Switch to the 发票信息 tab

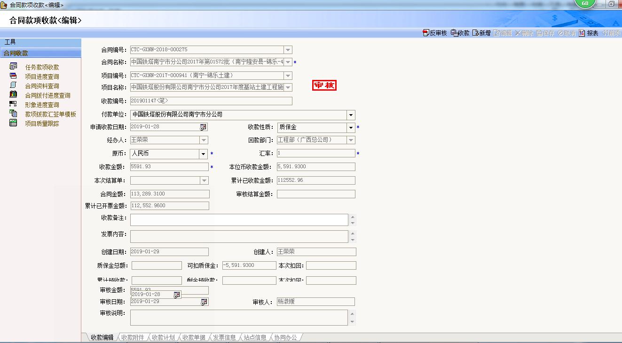(x=224, y=337)
